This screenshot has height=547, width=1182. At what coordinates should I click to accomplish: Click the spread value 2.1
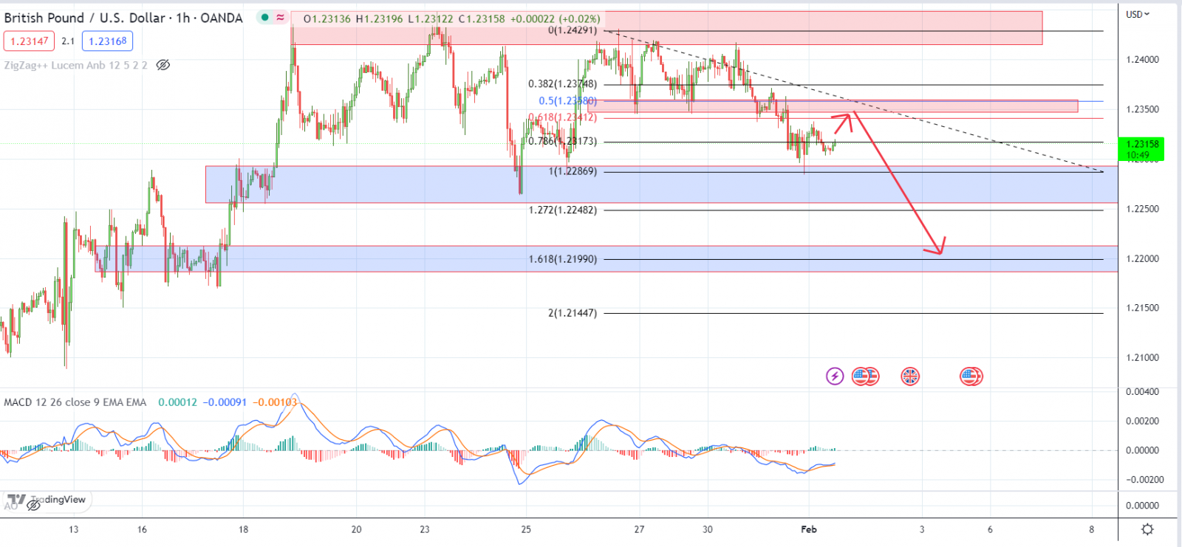[68, 41]
